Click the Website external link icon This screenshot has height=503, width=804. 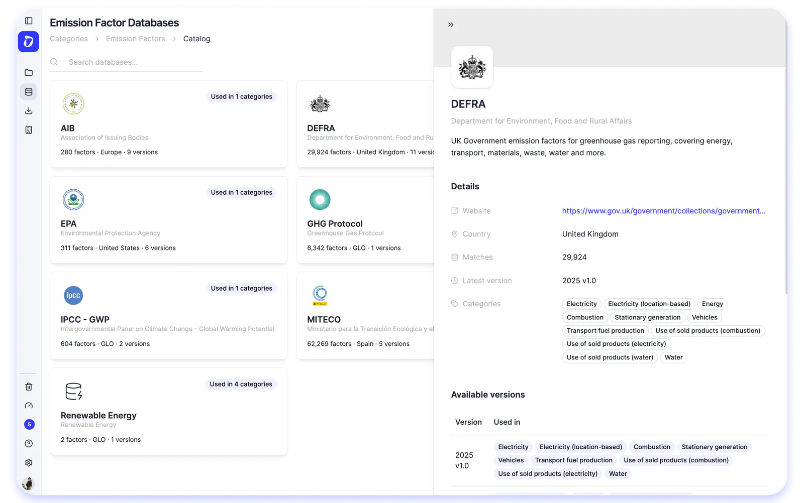click(x=455, y=211)
